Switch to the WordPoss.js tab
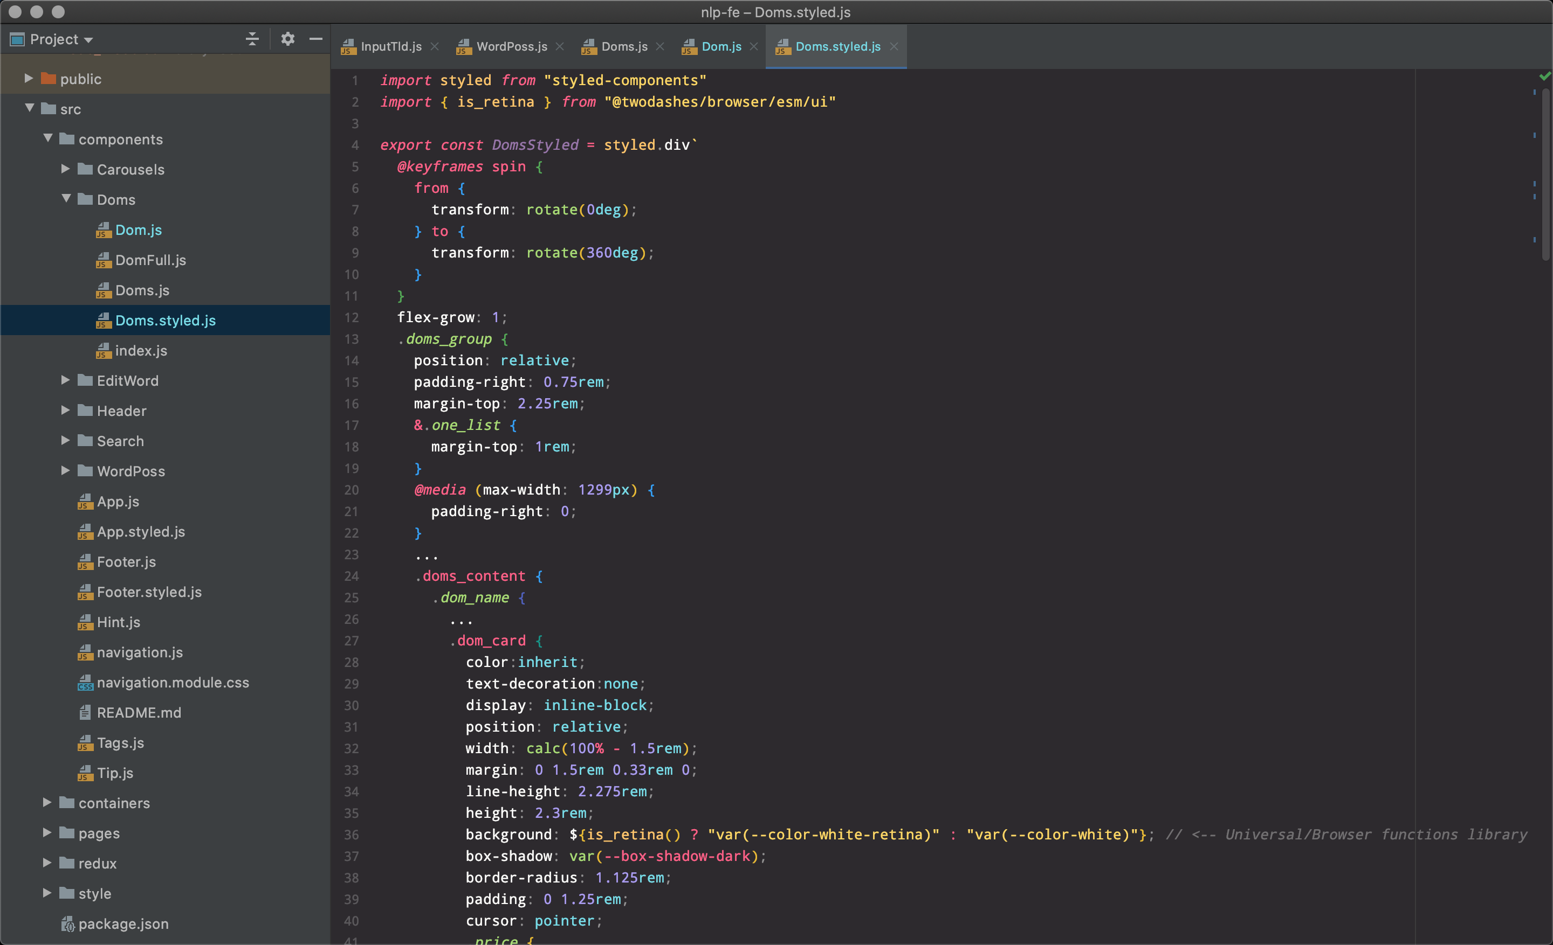The width and height of the screenshot is (1553, 945). point(511,46)
